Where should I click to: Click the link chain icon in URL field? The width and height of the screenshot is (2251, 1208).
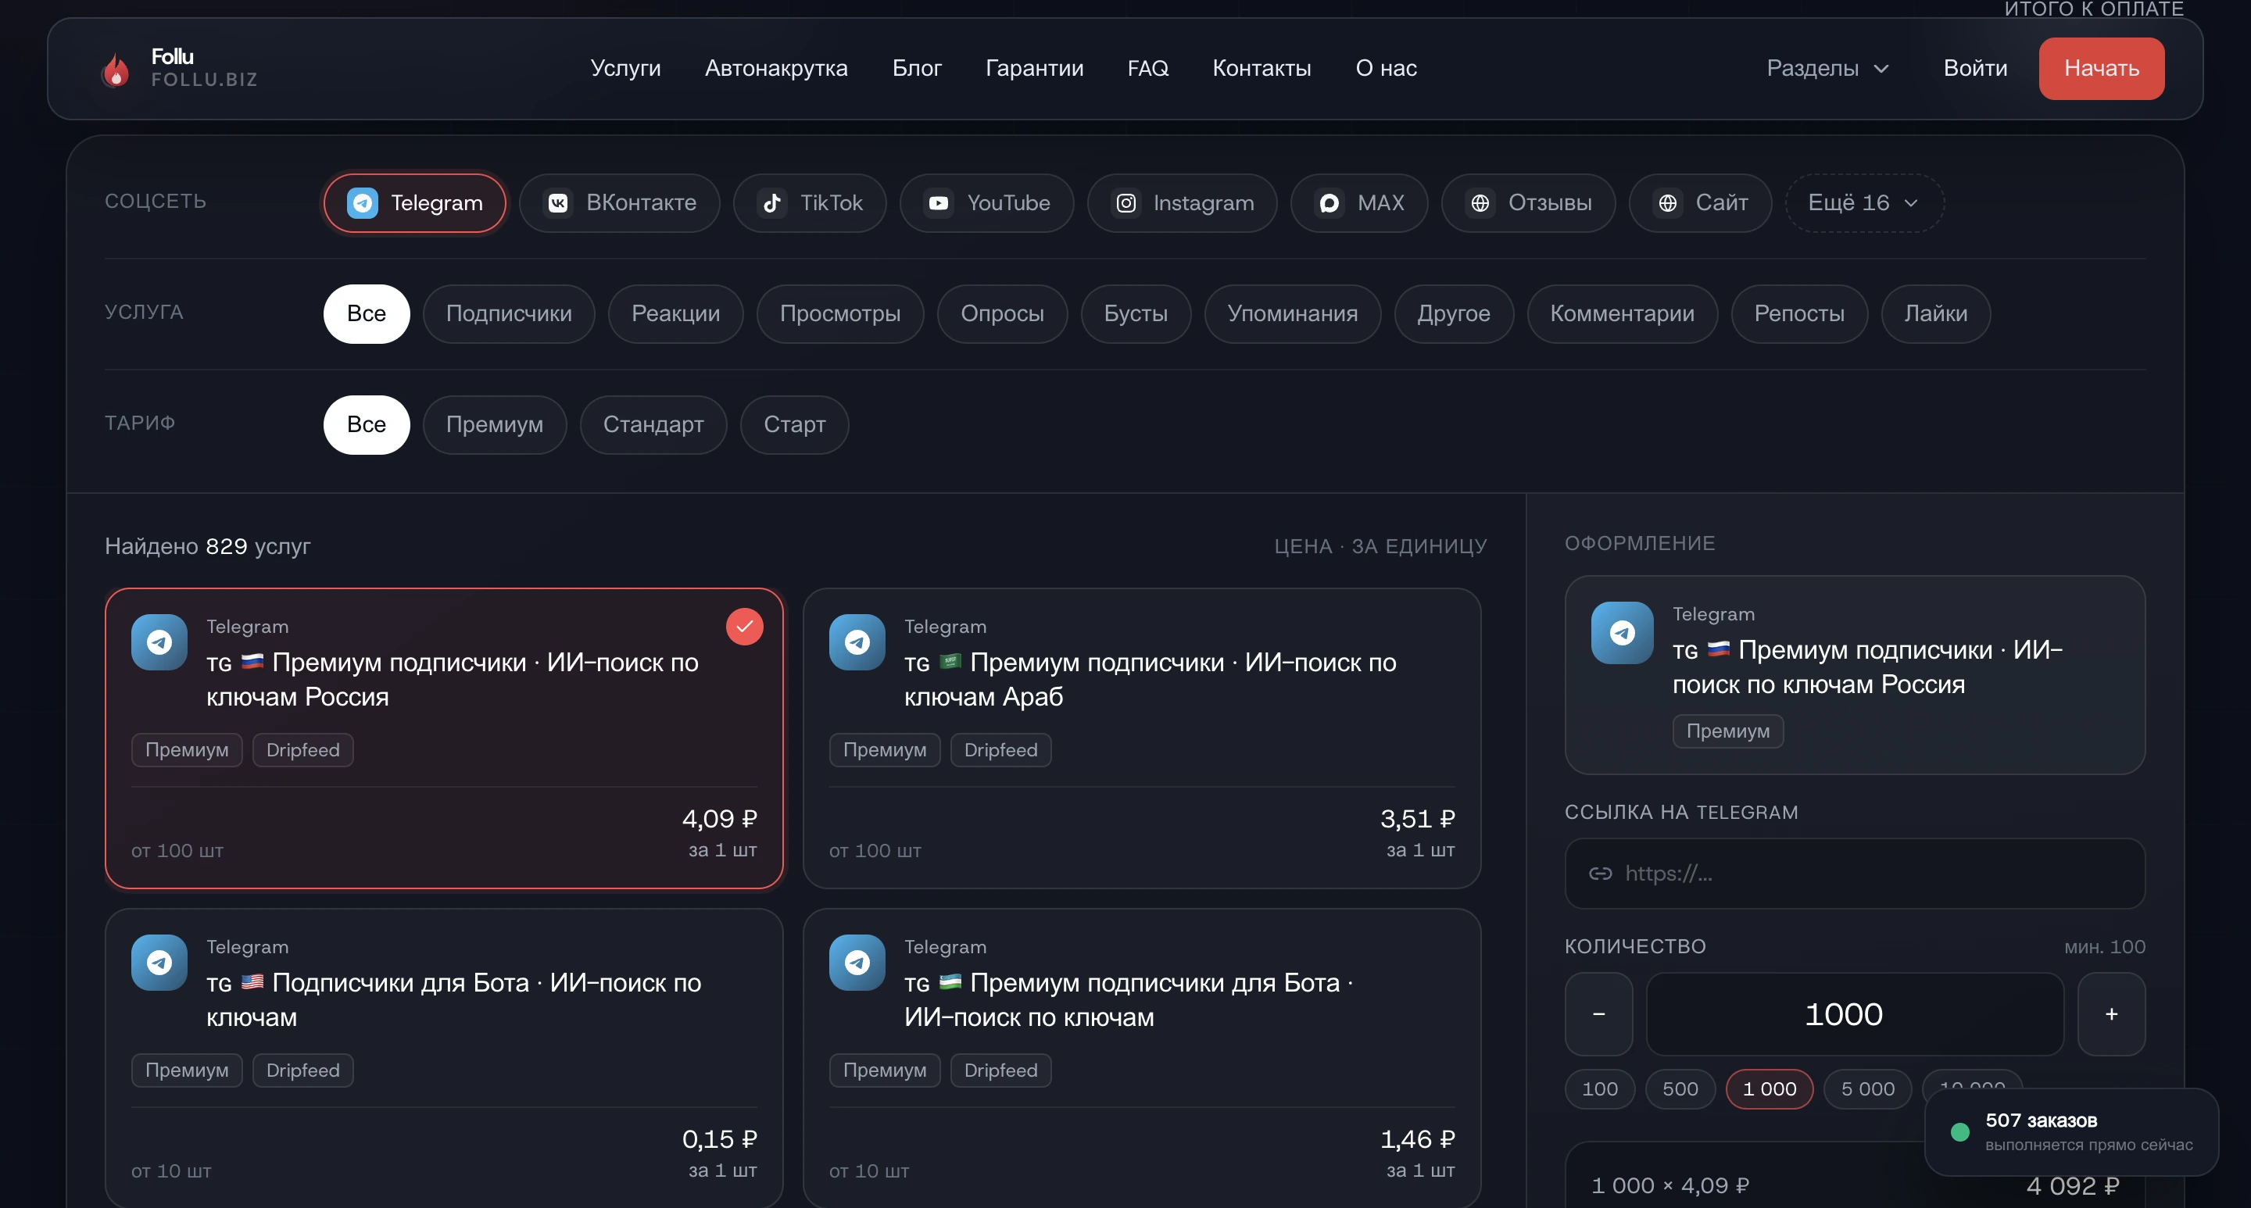click(x=1600, y=874)
